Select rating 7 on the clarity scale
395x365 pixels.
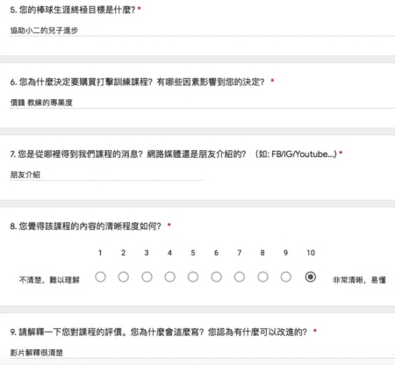pyautogui.click(x=240, y=276)
